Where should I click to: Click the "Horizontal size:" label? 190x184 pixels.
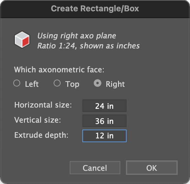click(43, 105)
